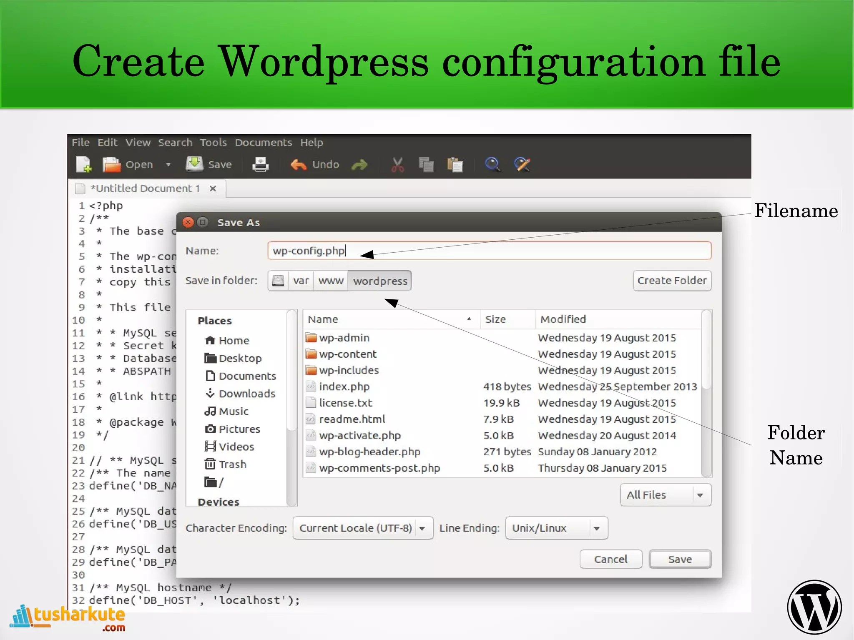Expand the Open recent files arrow
The width and height of the screenshot is (854, 640).
(x=168, y=165)
